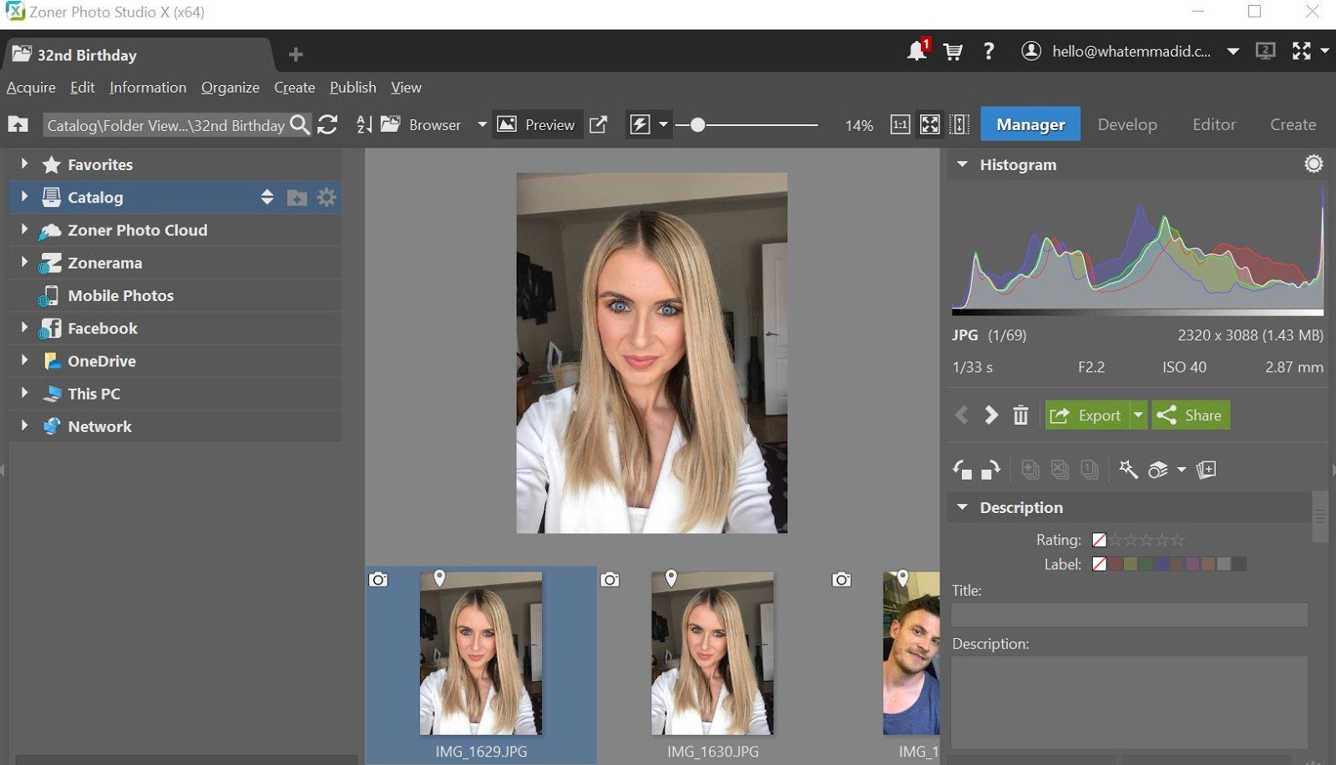Click the open in external window icon

599,125
